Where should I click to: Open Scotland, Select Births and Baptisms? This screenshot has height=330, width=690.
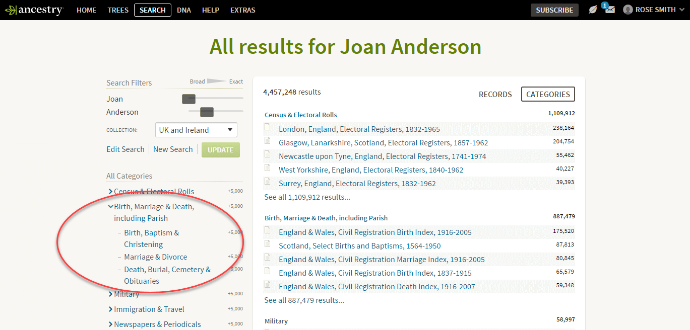[x=360, y=245]
